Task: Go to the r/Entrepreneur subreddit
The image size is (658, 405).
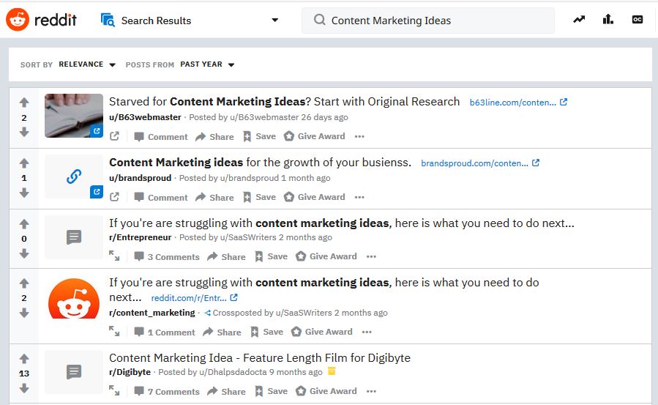Action: pyautogui.click(x=140, y=237)
